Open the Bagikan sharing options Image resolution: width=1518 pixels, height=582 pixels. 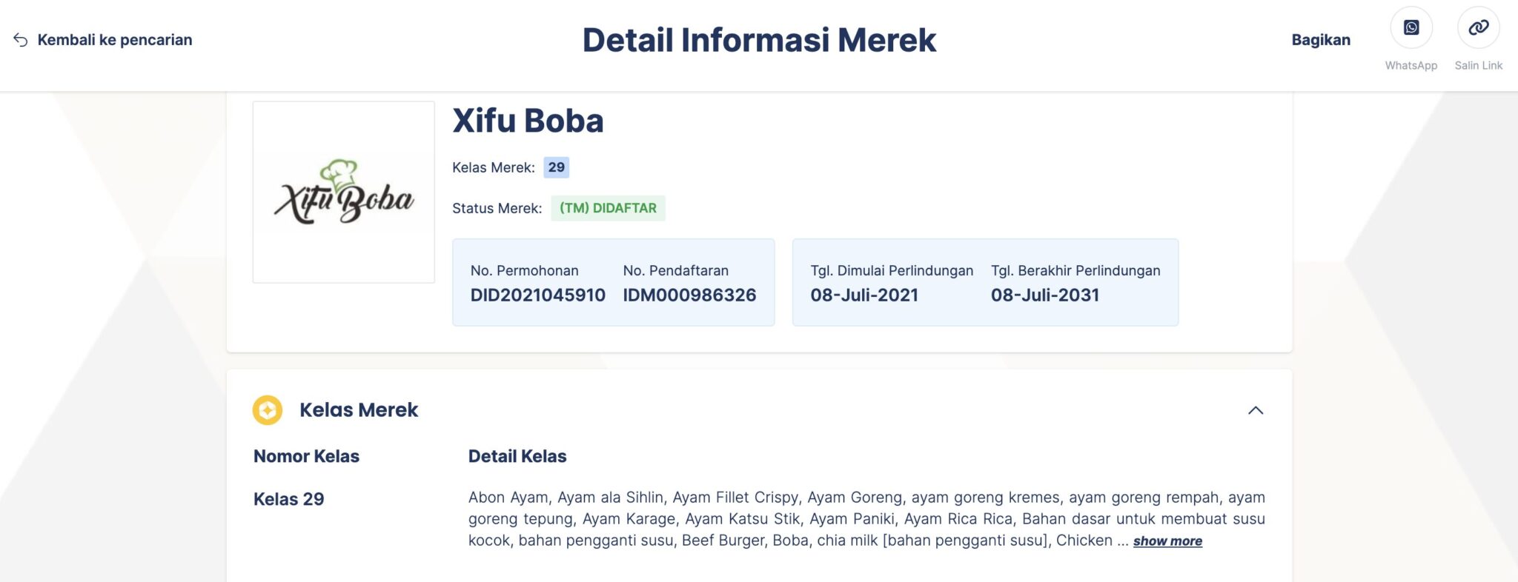click(x=1322, y=39)
